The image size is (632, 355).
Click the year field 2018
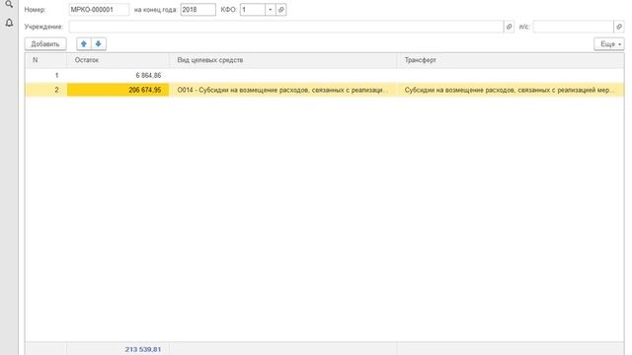[197, 10]
